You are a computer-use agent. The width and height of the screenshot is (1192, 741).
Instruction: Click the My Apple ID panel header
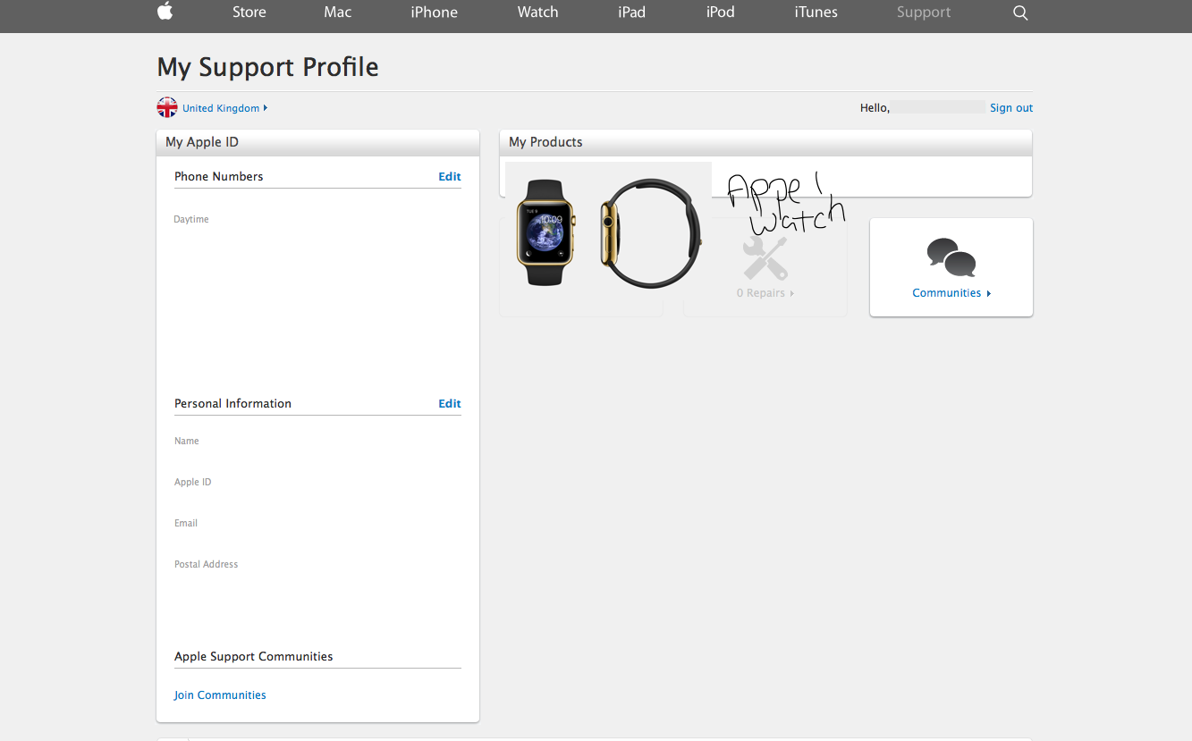tap(317, 143)
